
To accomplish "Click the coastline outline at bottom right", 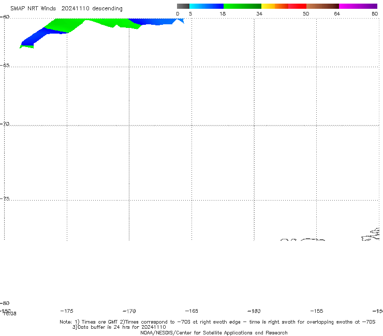I will click(x=371, y=234).
